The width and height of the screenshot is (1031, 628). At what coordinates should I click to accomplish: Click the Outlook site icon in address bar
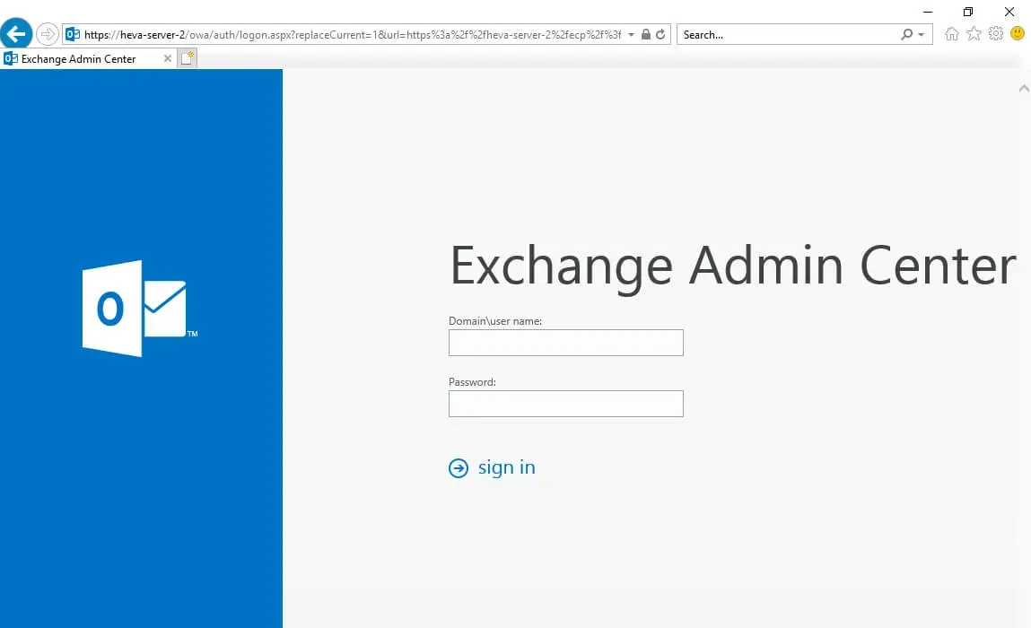(73, 34)
